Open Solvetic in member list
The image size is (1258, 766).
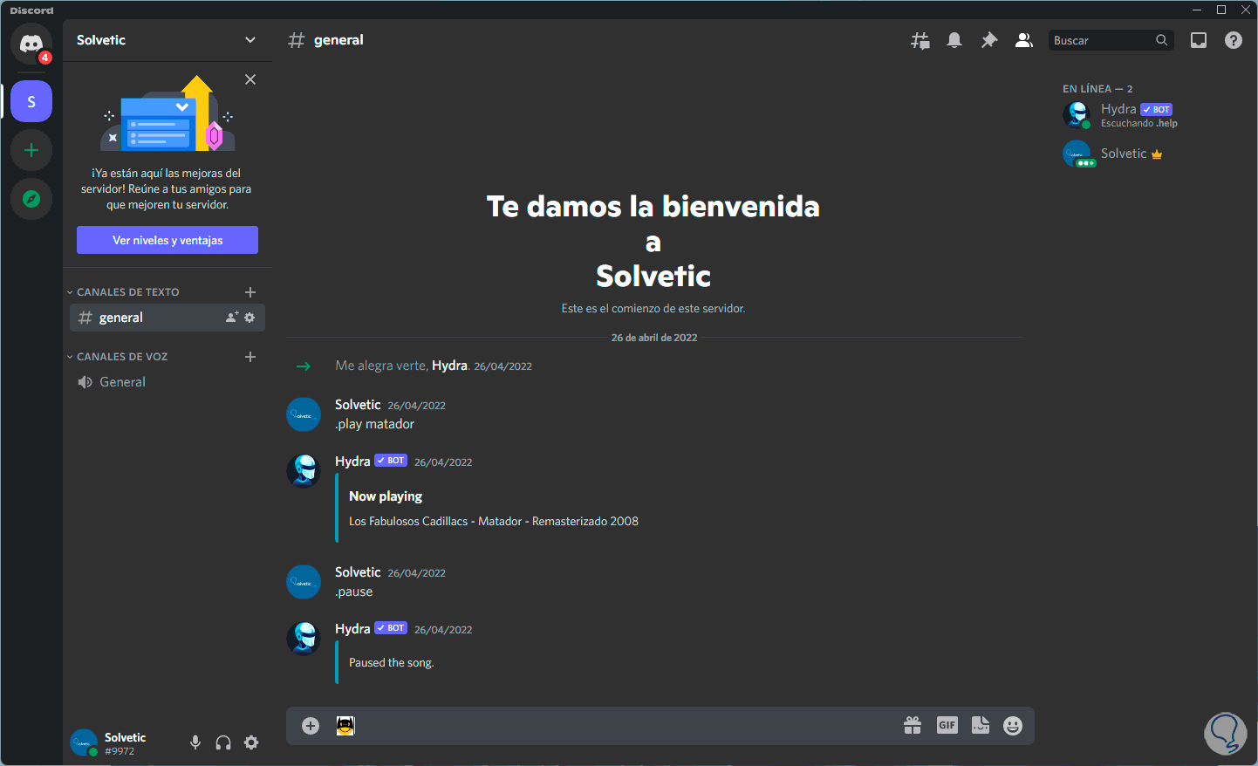pyautogui.click(x=1152, y=154)
